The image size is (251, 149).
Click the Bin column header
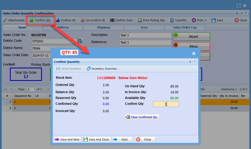coord(244,96)
